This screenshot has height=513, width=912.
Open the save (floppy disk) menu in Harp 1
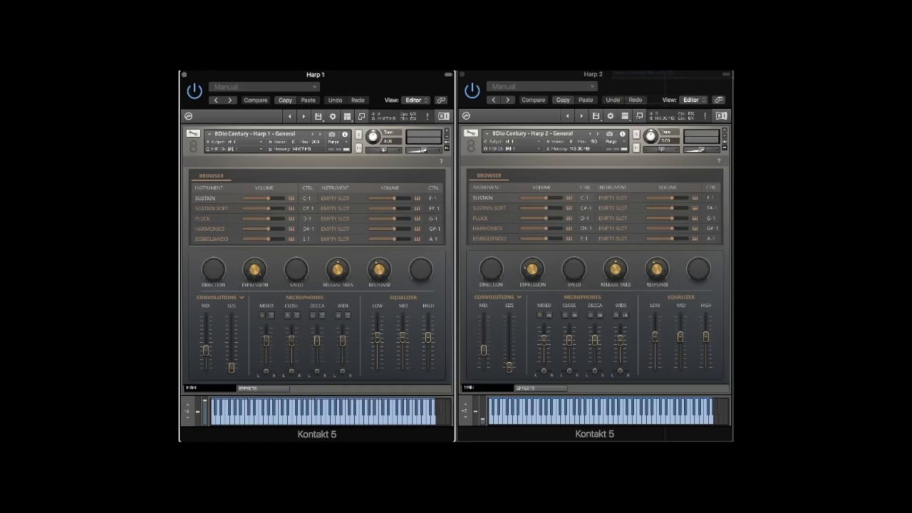click(318, 116)
